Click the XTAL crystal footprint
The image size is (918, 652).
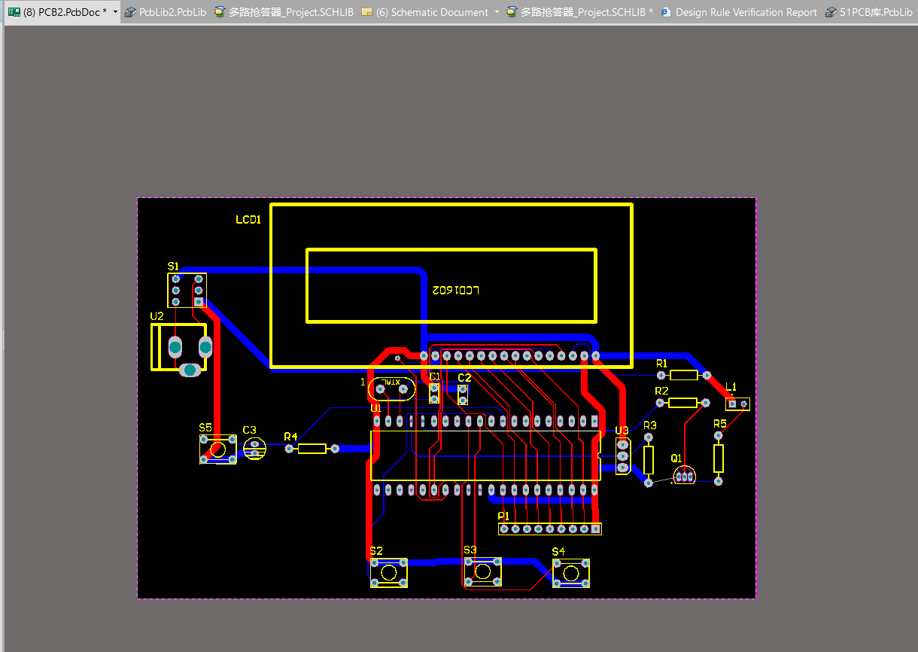coord(391,388)
